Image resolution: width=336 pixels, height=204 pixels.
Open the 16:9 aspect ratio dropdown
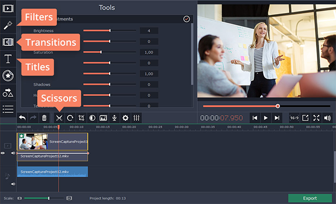click(x=294, y=118)
